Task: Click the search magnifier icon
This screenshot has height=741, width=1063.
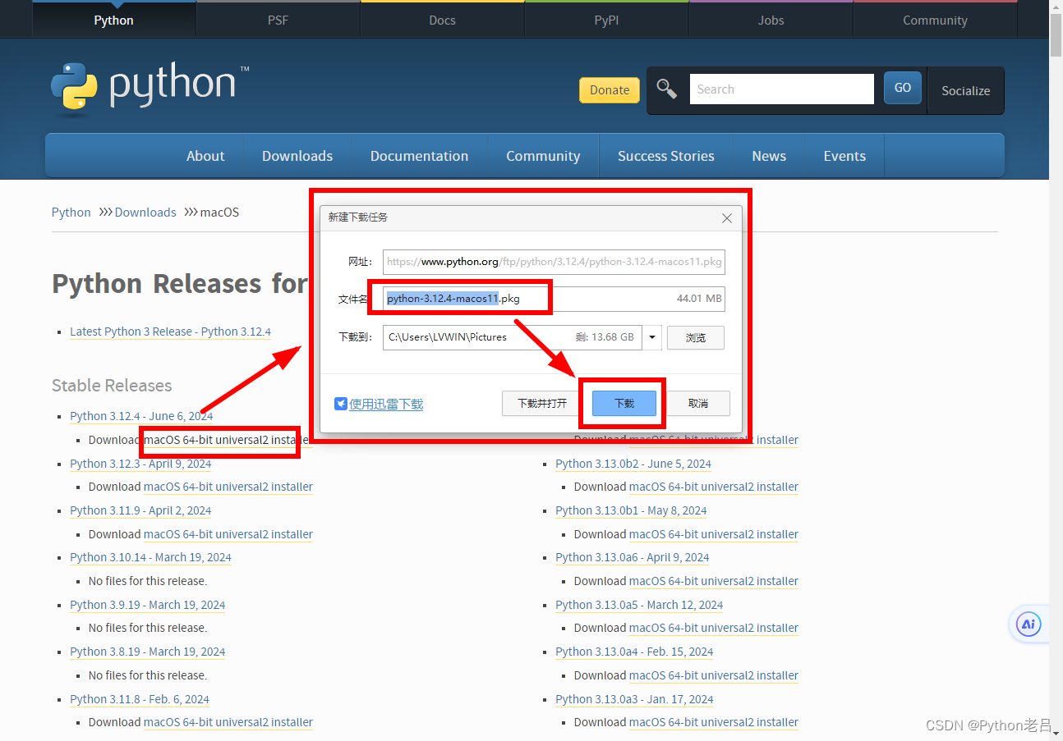Action: pyautogui.click(x=667, y=89)
